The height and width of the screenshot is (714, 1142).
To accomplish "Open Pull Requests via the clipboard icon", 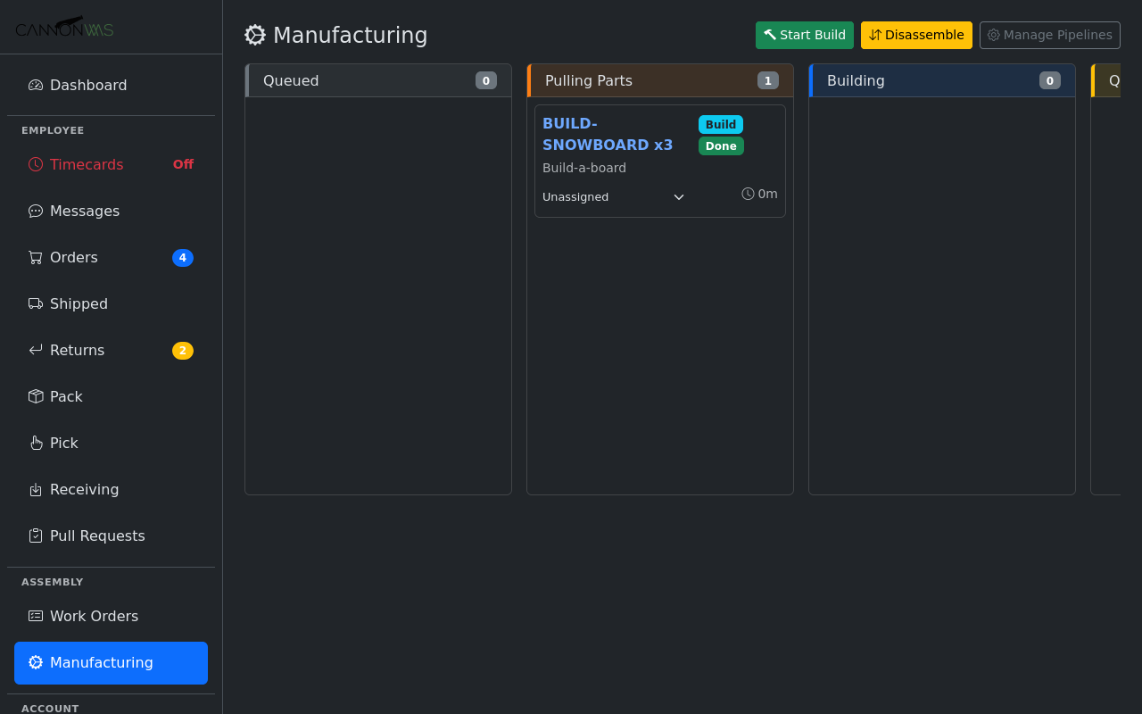I will pyautogui.click(x=35, y=535).
